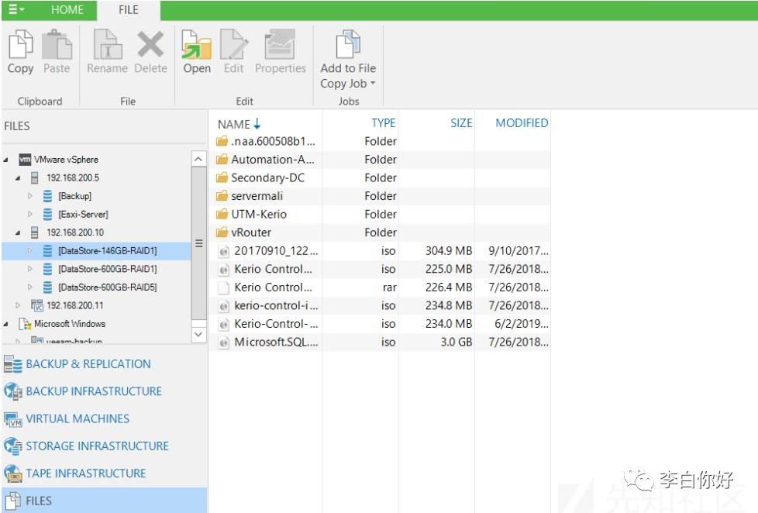Open TAPE INFRASTRUCTURE view
The image size is (758, 513).
pos(85,473)
